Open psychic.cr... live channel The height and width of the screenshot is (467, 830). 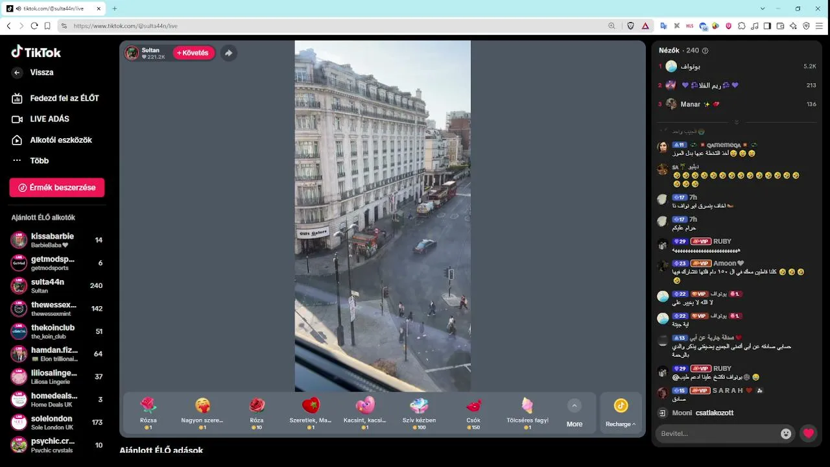pyautogui.click(x=57, y=444)
